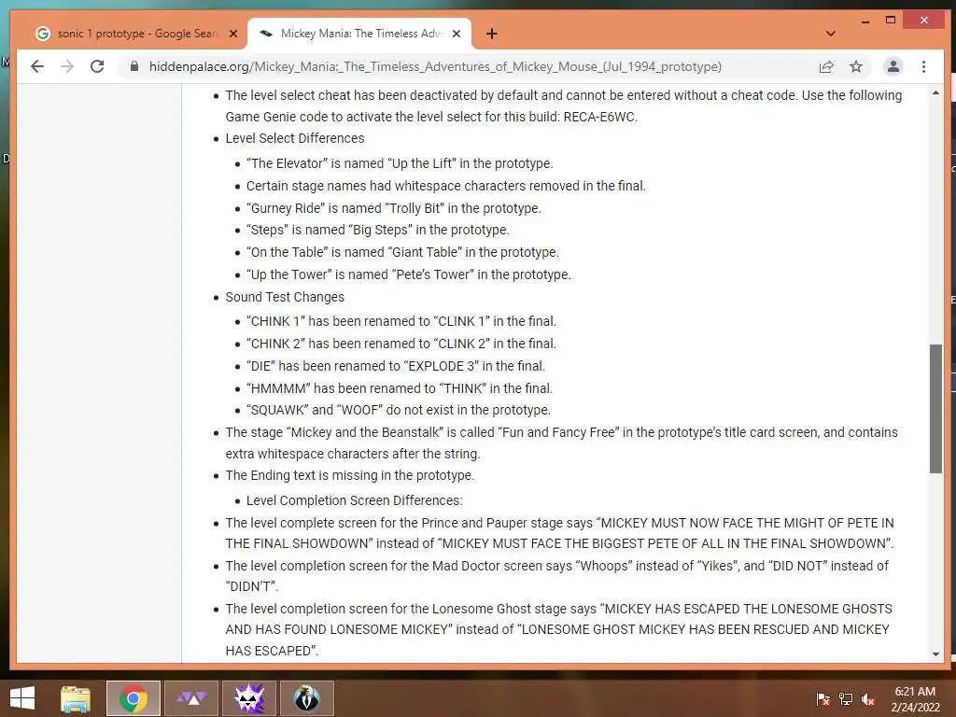The height and width of the screenshot is (717, 956).
Task: Click "MICKEY MUST NOW FACE" sentence
Action: pyautogui.click(x=560, y=533)
